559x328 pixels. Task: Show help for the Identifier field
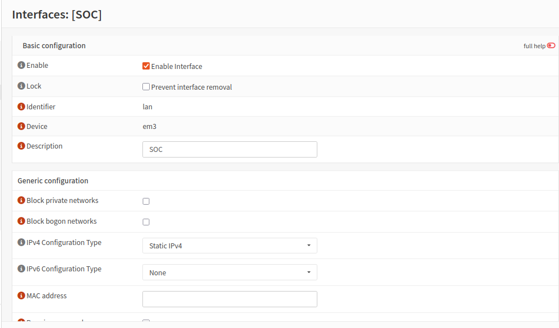(22, 107)
